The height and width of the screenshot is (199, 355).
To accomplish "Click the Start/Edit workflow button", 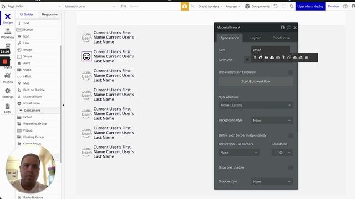I will point(256,81).
